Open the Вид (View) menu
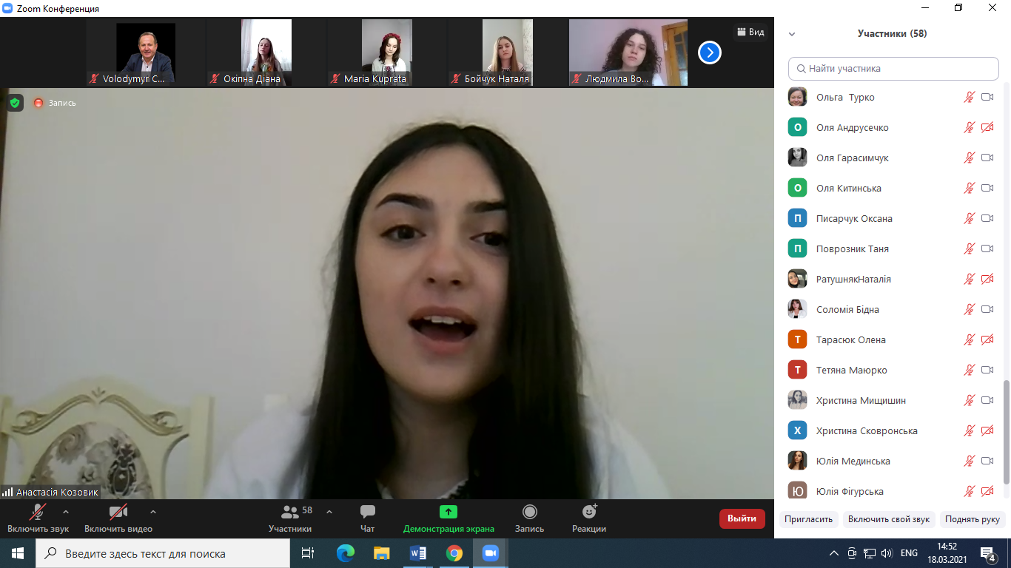This screenshot has width=1011, height=568. tap(749, 32)
